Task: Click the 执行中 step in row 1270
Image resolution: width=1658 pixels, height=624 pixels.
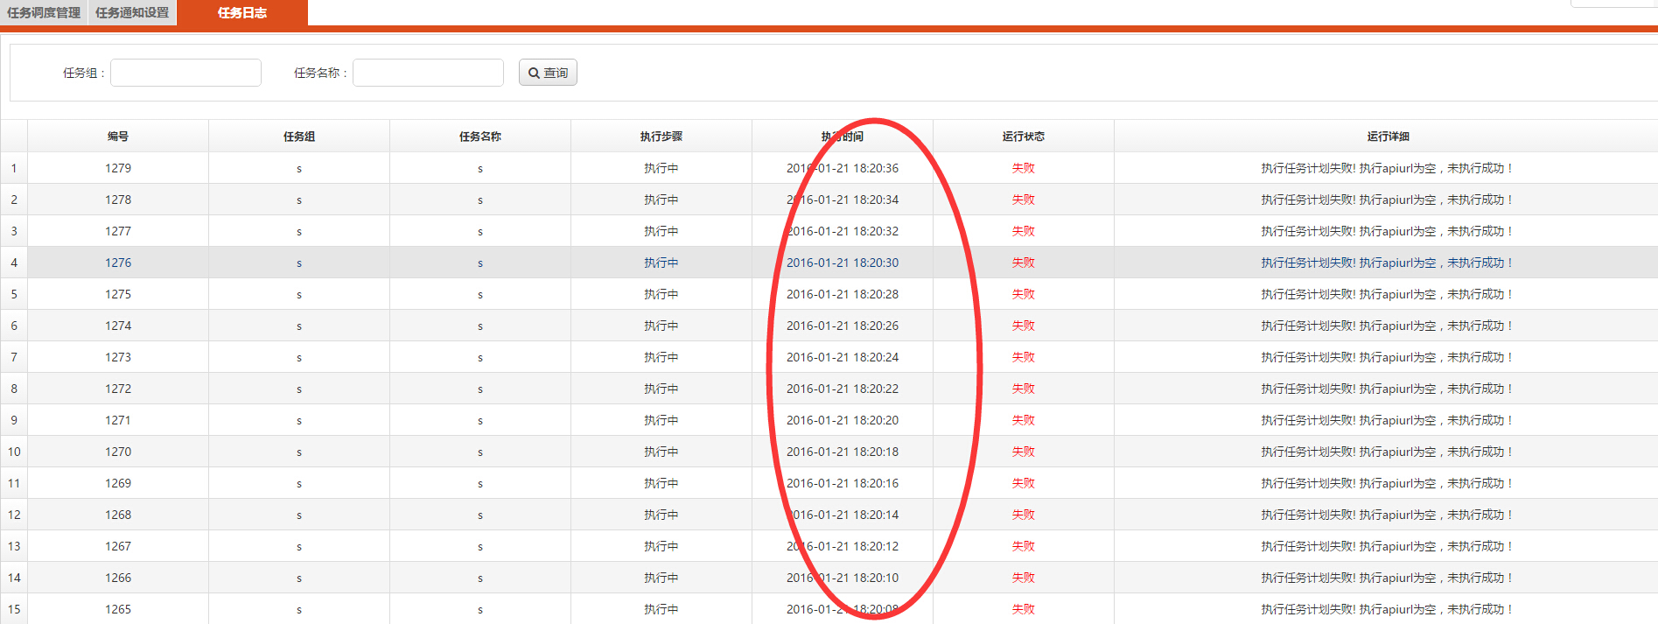Action: coord(661,452)
